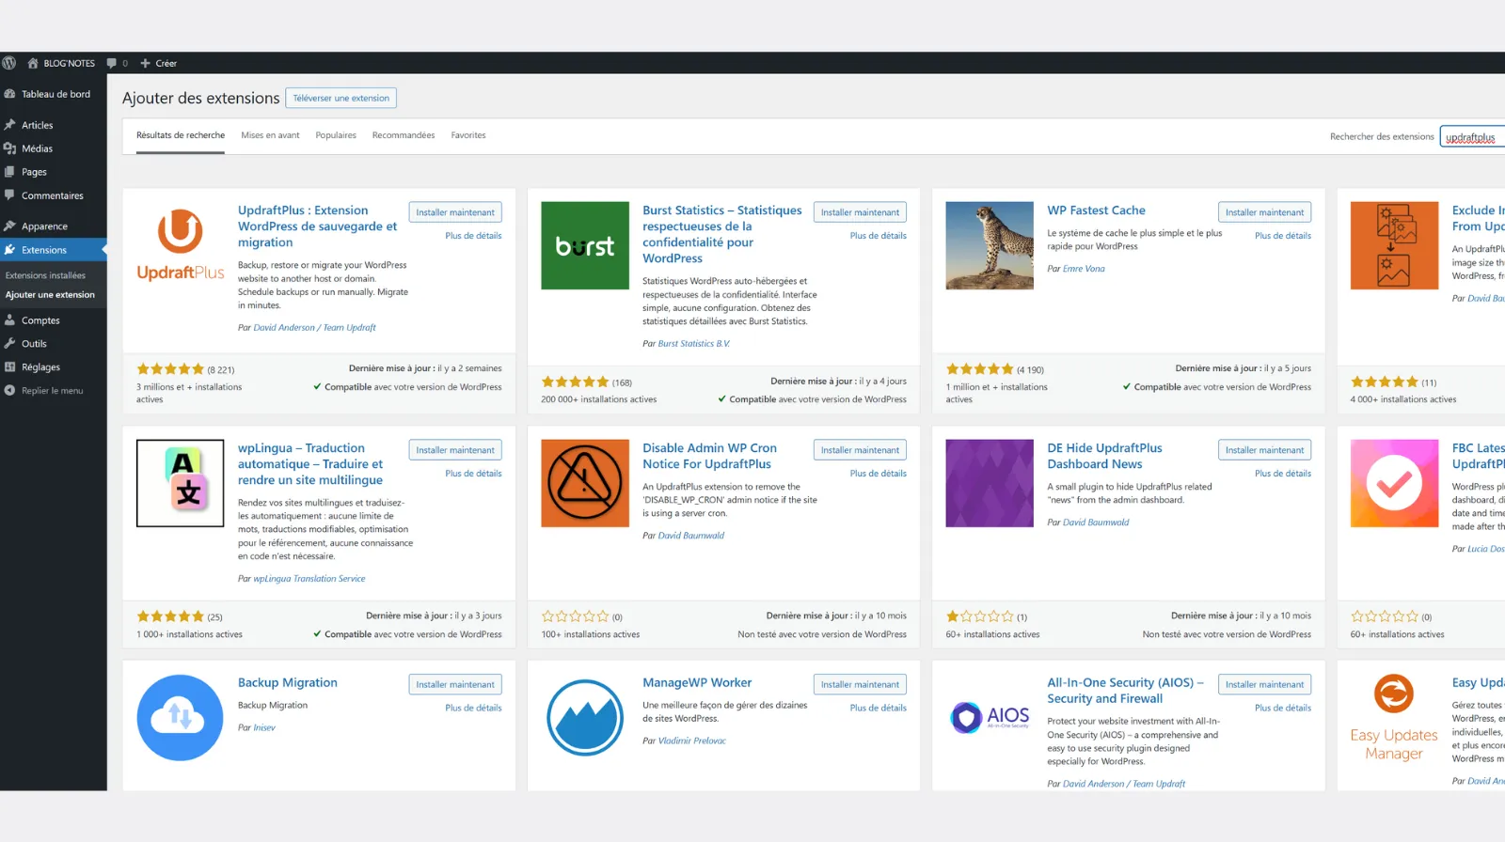
Task: Focus the extension search field
Action: [x=1472, y=137]
